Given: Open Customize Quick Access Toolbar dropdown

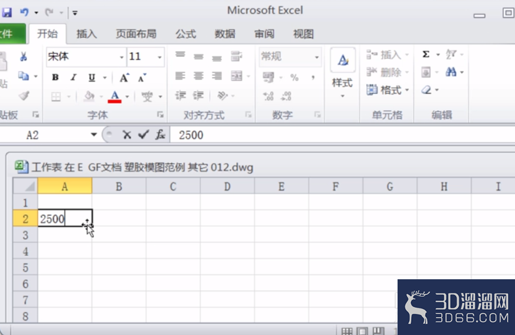Looking at the screenshot, I should click(x=75, y=13).
